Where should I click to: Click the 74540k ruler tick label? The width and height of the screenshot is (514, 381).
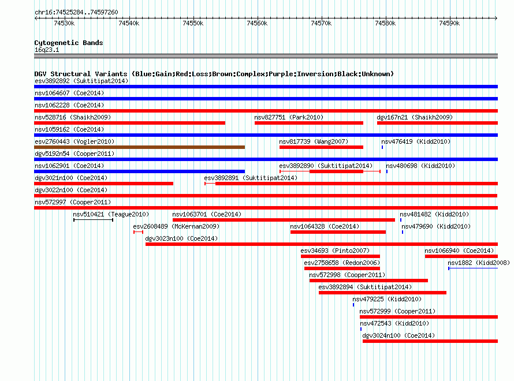pyautogui.click(x=129, y=23)
